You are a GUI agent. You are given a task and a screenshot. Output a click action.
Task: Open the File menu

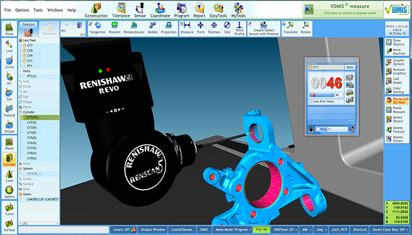click(x=8, y=10)
